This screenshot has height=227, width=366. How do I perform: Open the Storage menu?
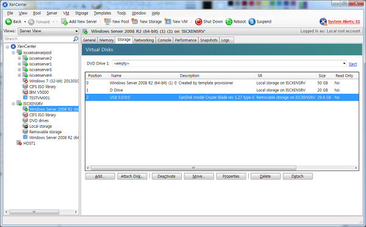click(x=82, y=13)
